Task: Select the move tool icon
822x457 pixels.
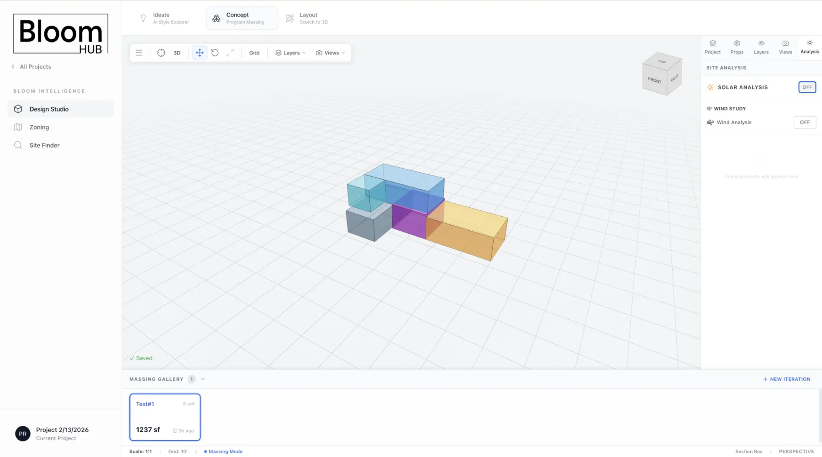Action: [x=200, y=53]
